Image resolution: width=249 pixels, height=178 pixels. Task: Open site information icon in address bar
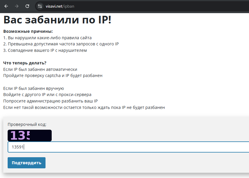pos(40,6)
